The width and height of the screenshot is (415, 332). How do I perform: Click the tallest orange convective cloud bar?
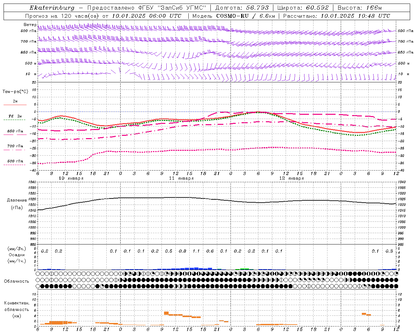[166, 313]
